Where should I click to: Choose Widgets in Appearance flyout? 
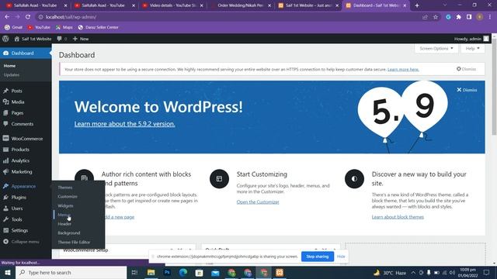[x=65, y=205]
